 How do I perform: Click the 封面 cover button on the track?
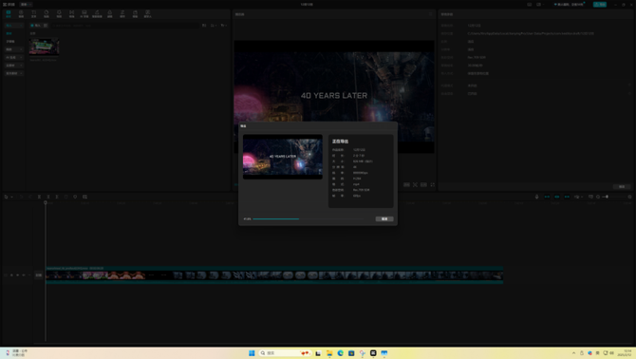coord(39,275)
